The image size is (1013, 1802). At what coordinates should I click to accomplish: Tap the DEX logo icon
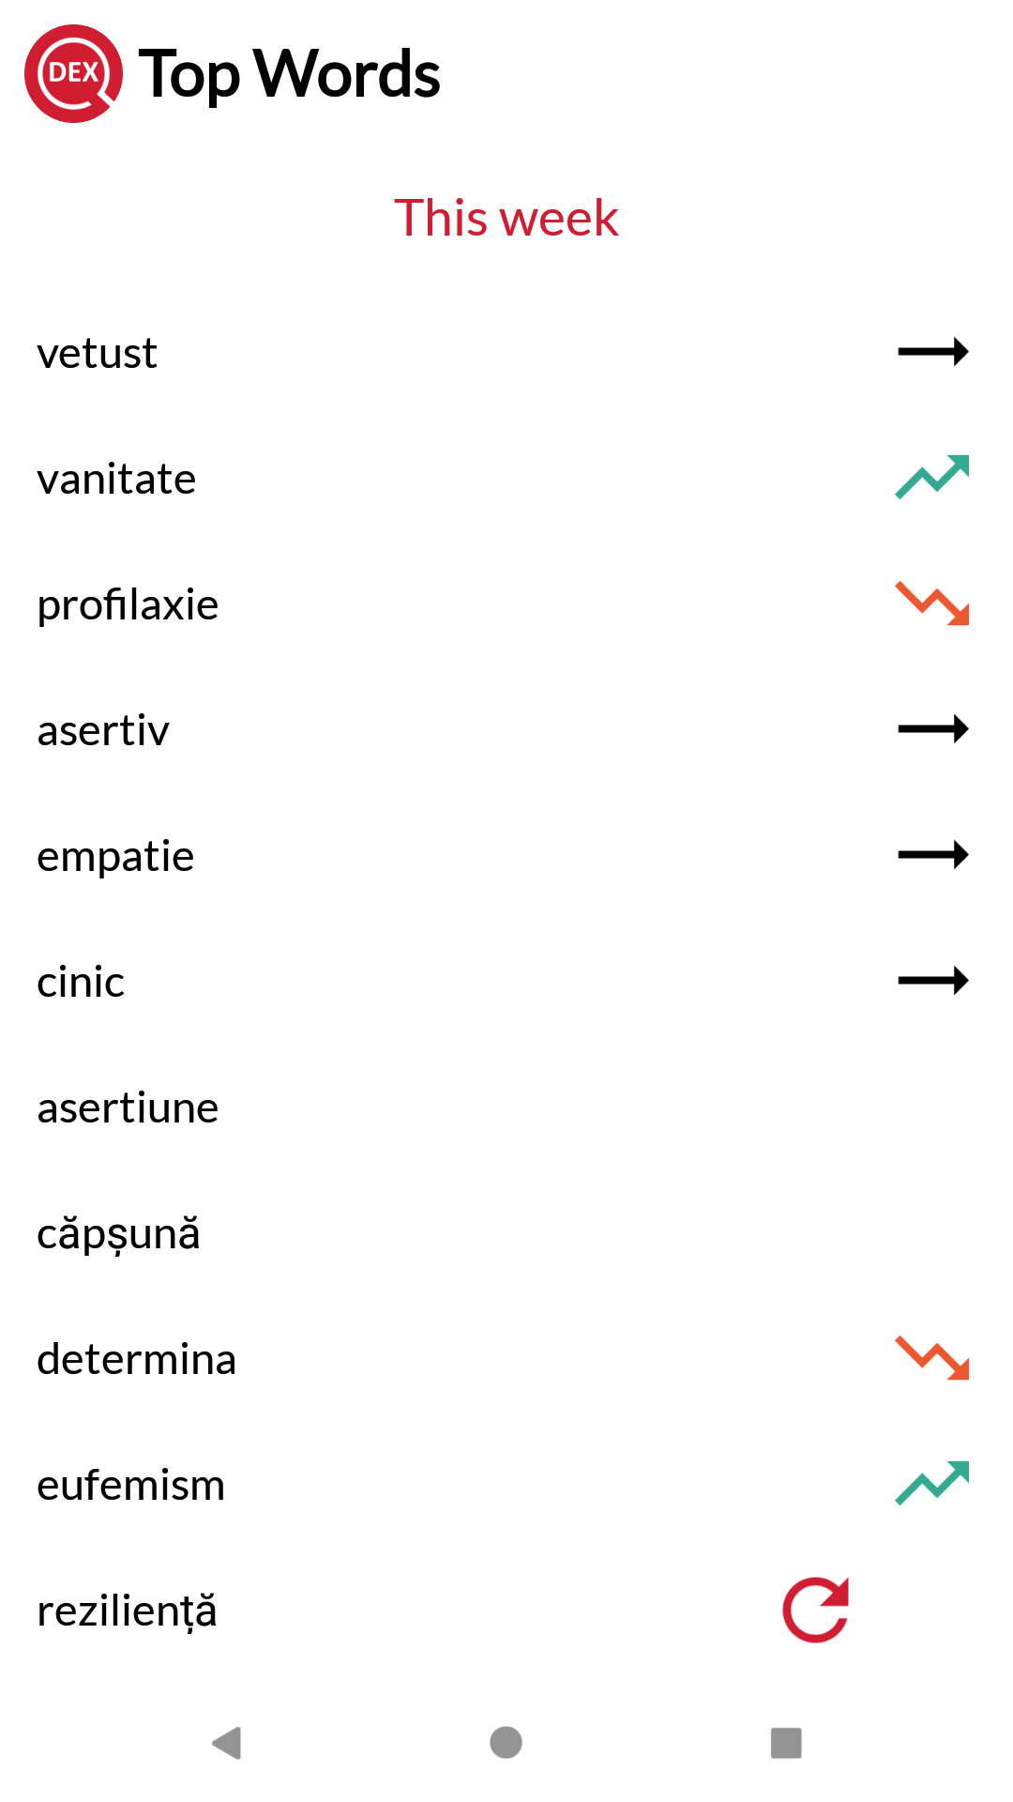point(73,74)
